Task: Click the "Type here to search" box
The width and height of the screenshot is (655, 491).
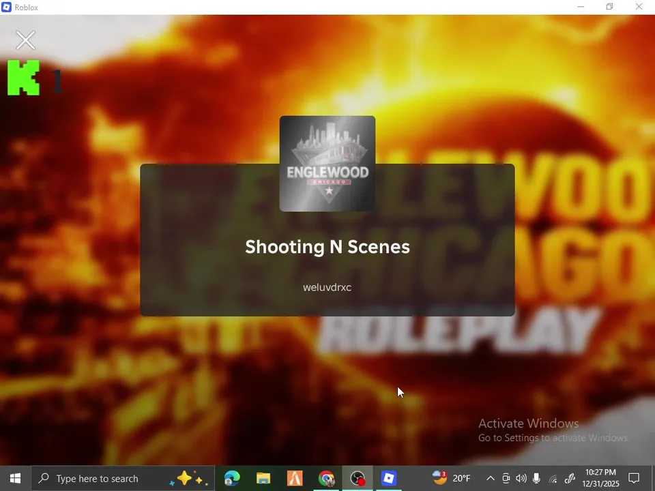Action: pos(123,478)
